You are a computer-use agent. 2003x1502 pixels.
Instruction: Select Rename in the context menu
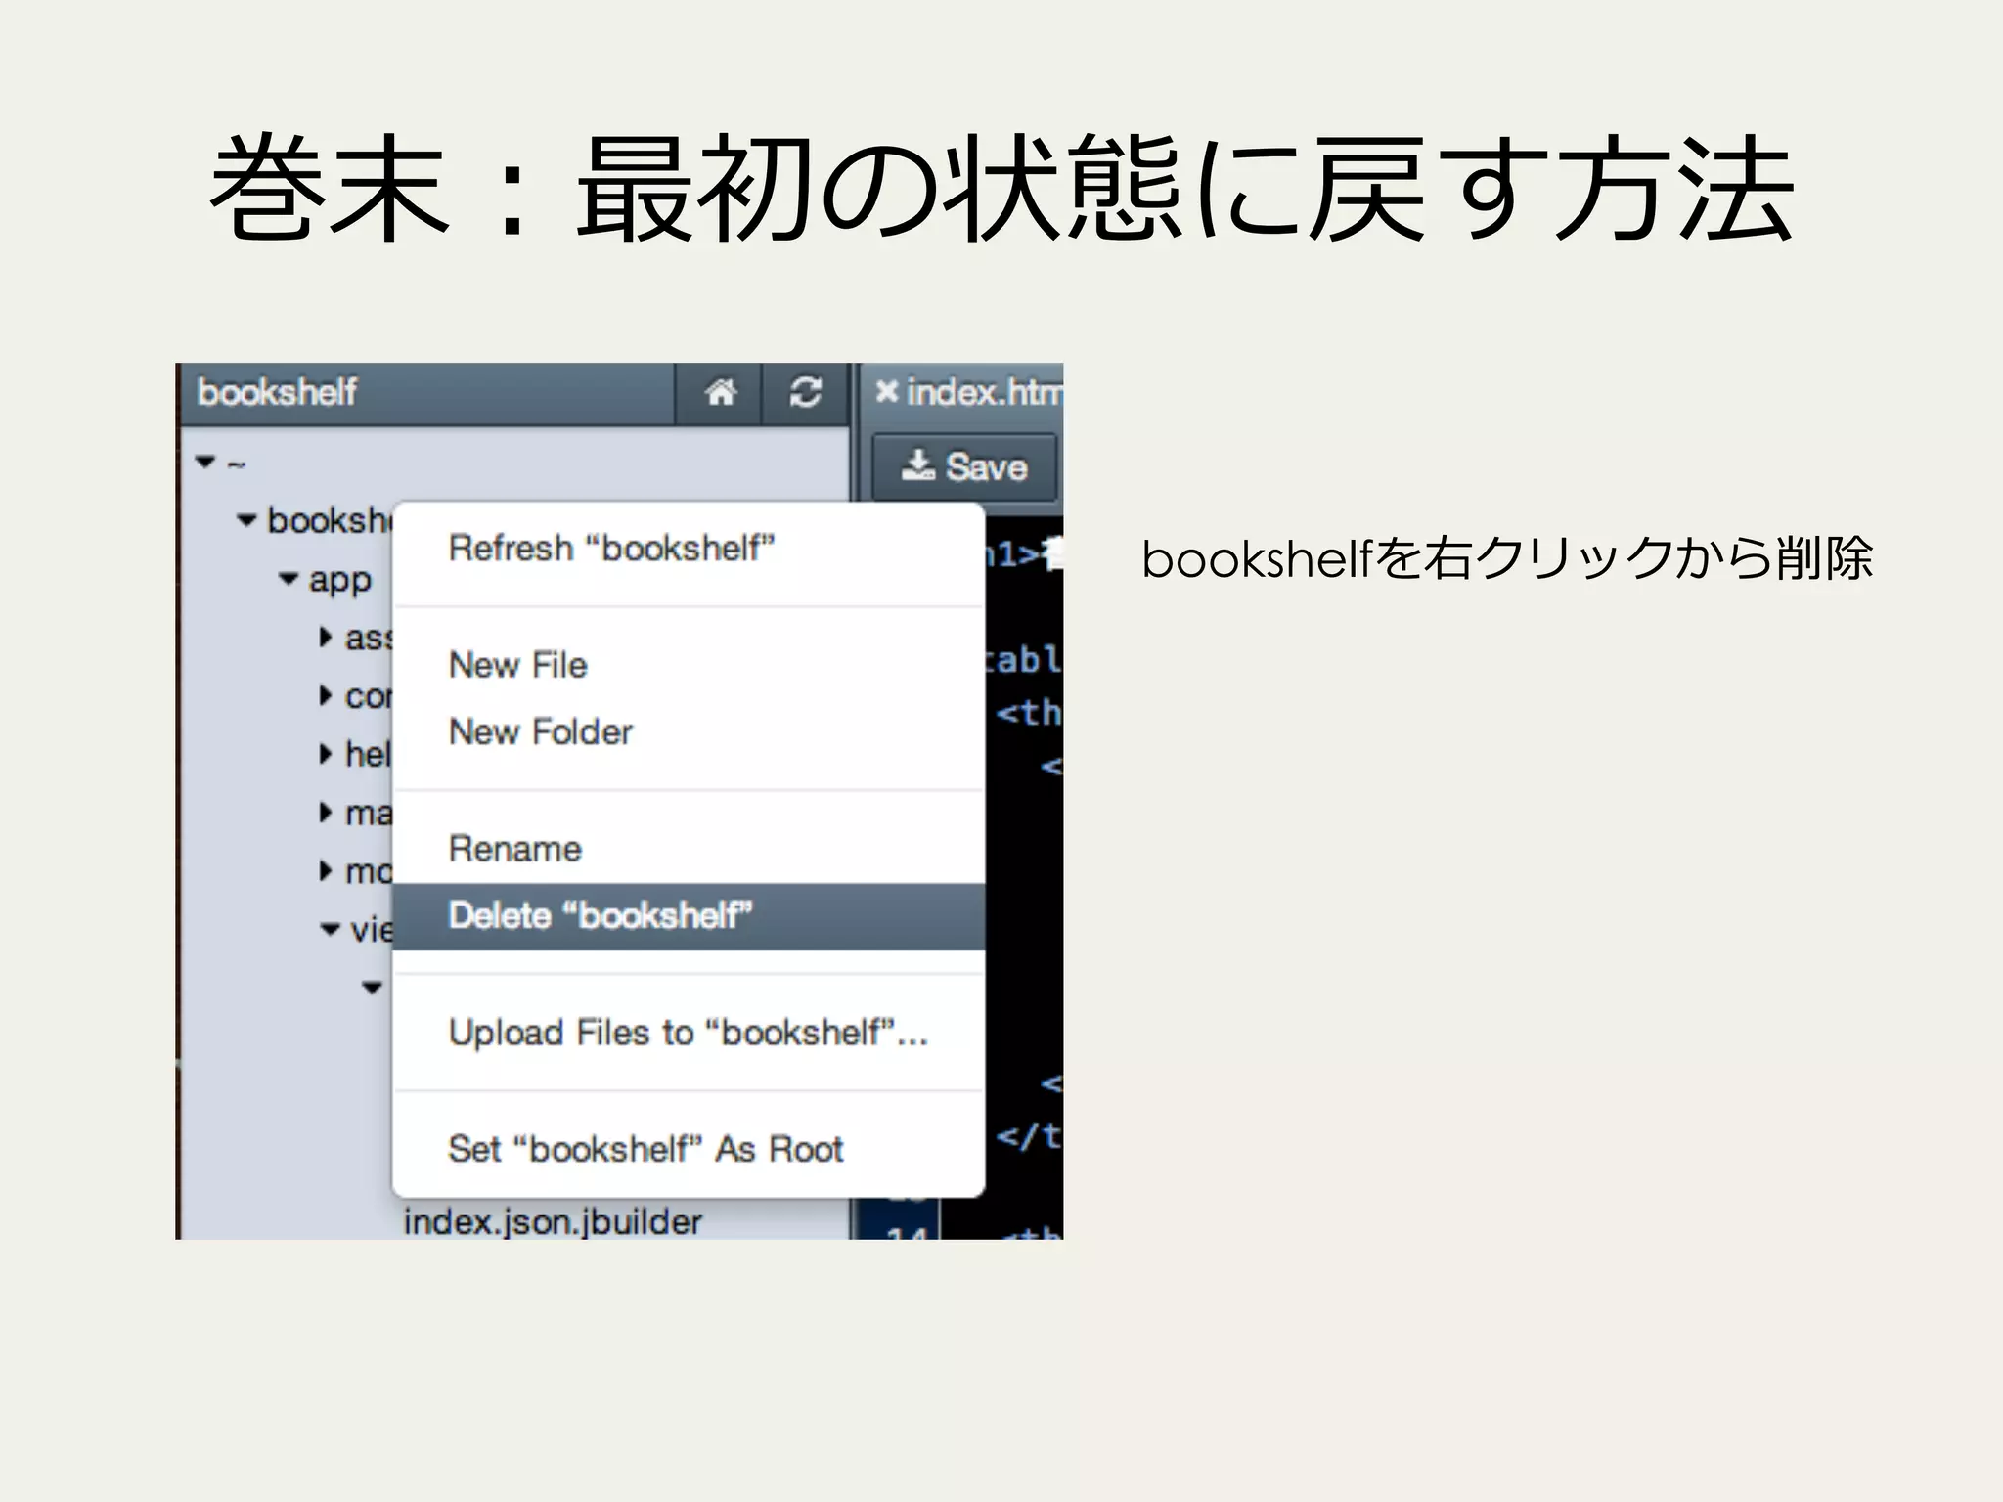[x=689, y=849]
